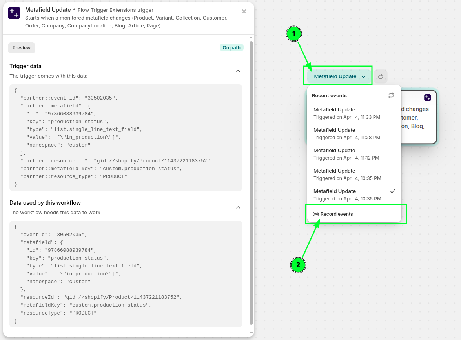Image resolution: width=461 pixels, height=340 pixels.
Task: Open the Metafield Update event dropdown
Action: coord(339,76)
